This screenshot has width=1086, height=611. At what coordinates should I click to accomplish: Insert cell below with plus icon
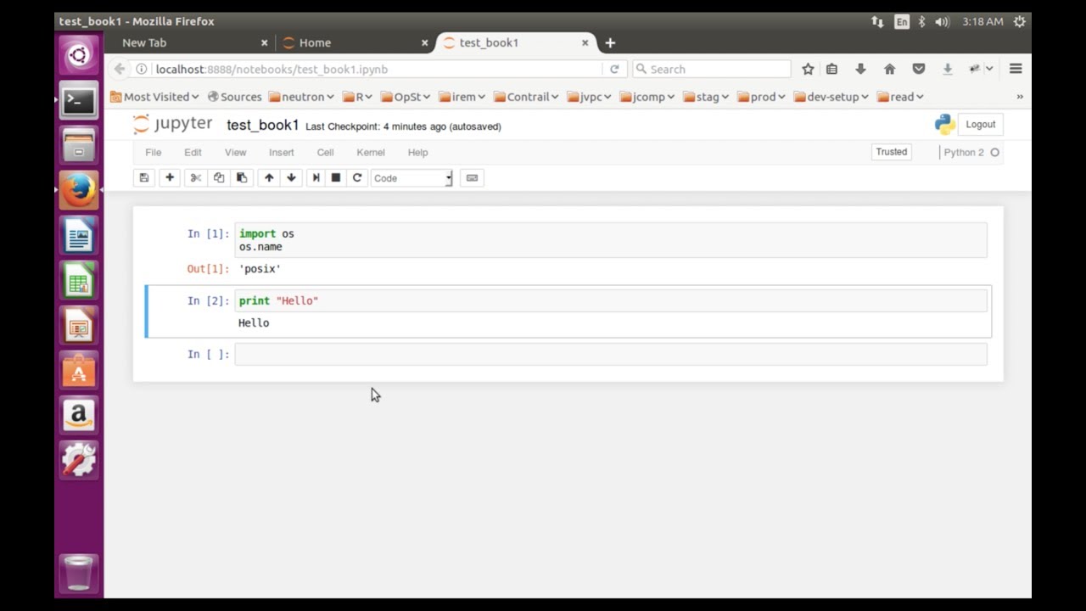170,178
